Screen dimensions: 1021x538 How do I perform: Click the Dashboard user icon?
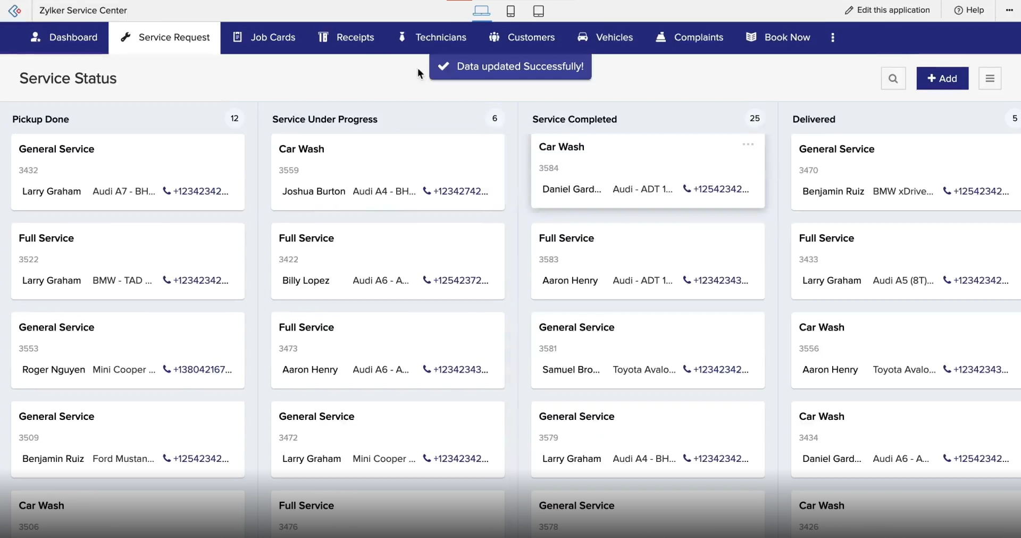36,37
